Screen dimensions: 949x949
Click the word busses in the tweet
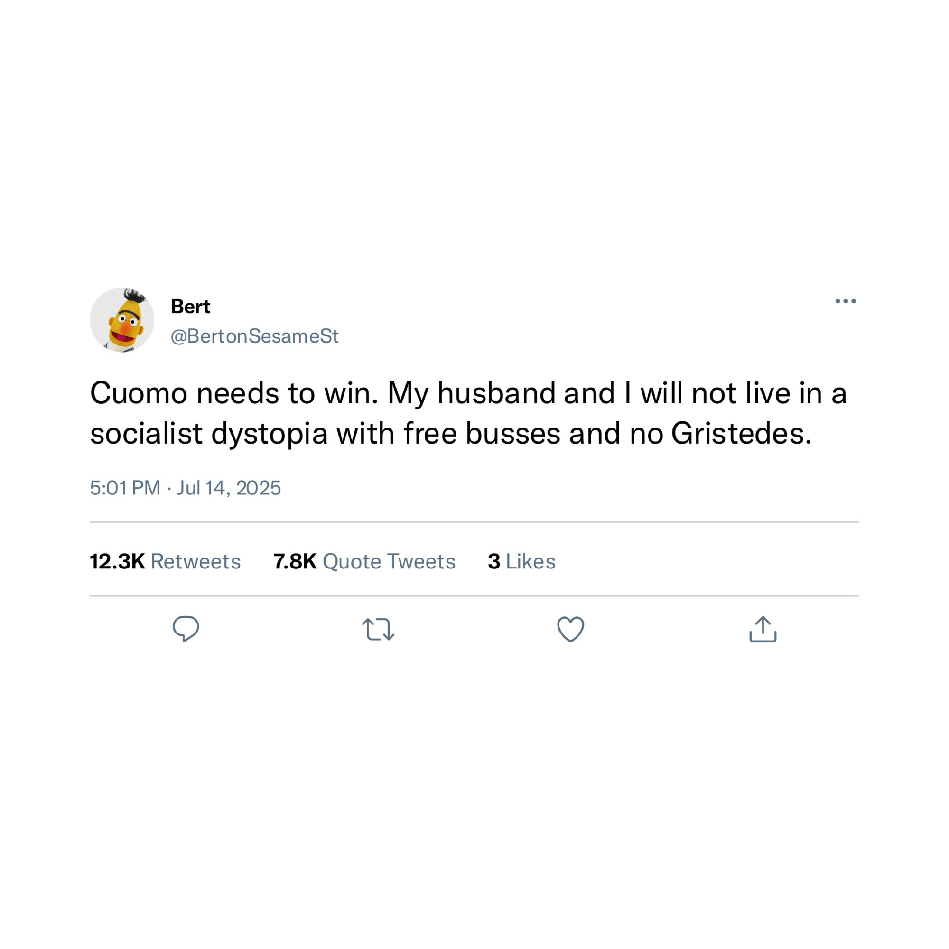(x=513, y=434)
